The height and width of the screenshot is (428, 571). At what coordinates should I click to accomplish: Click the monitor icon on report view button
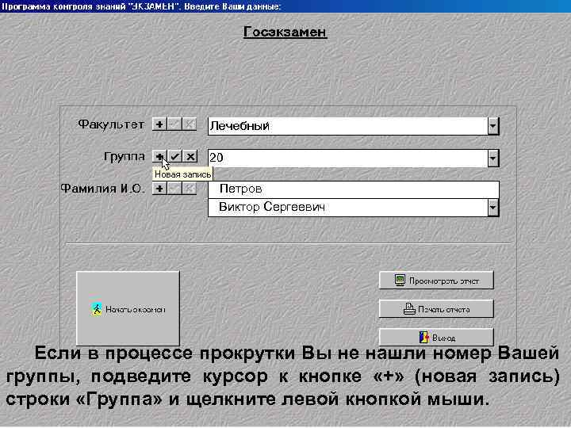point(400,280)
